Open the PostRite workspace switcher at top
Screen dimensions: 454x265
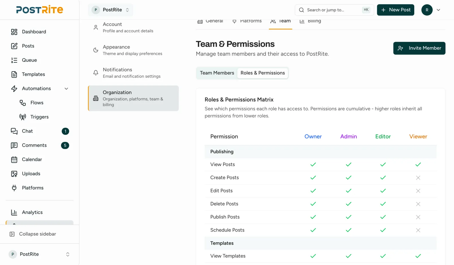tap(111, 10)
